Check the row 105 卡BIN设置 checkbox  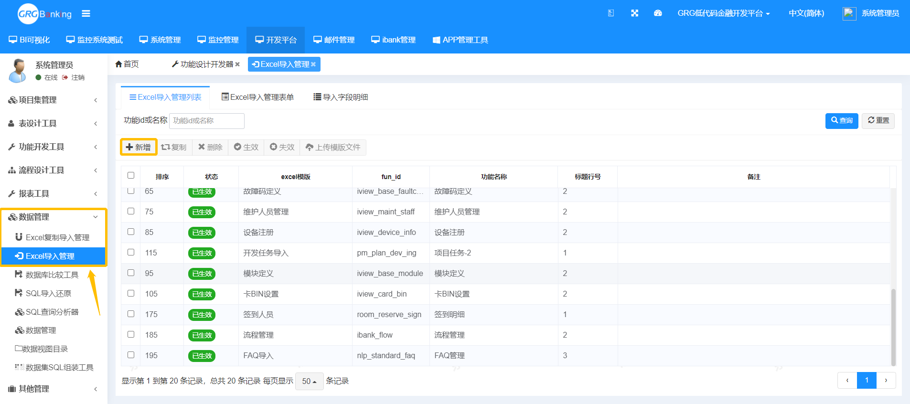pyautogui.click(x=131, y=293)
